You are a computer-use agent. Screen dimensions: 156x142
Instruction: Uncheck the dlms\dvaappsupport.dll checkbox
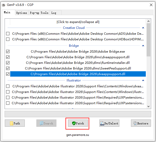tap(8, 57)
